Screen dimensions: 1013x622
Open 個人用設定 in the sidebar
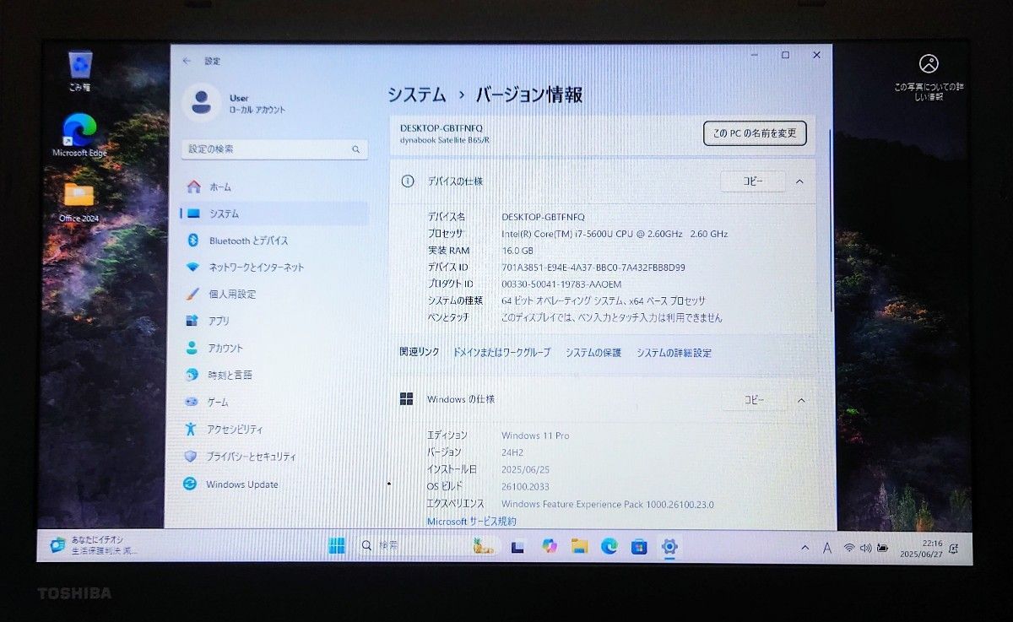pos(274,295)
